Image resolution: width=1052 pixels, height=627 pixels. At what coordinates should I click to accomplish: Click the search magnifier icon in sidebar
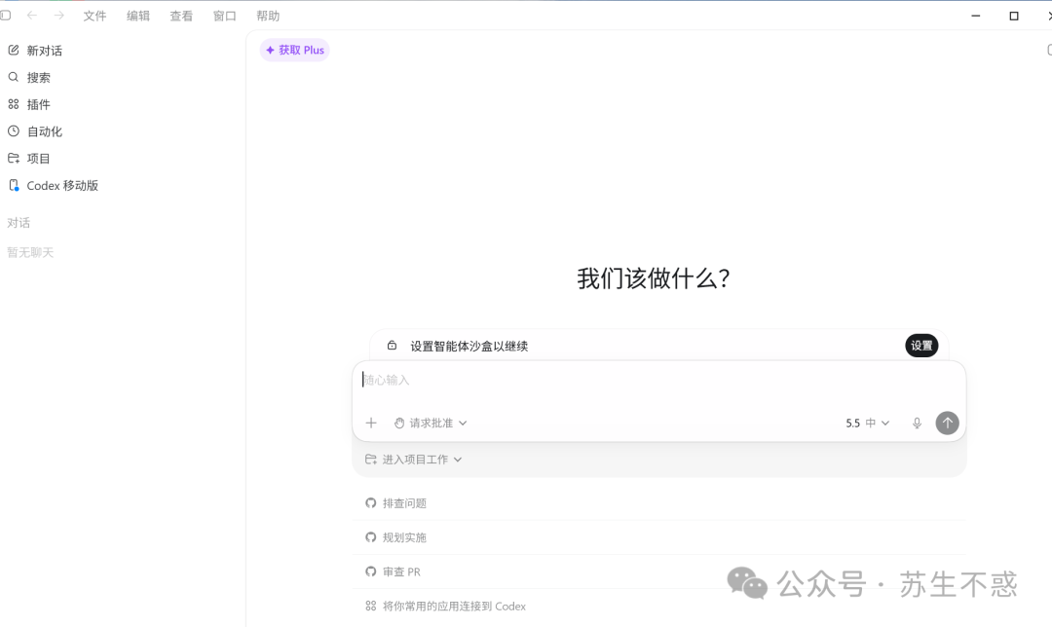coord(14,77)
